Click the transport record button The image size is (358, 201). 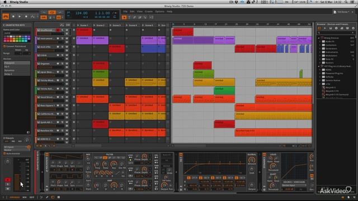tap(26, 16)
